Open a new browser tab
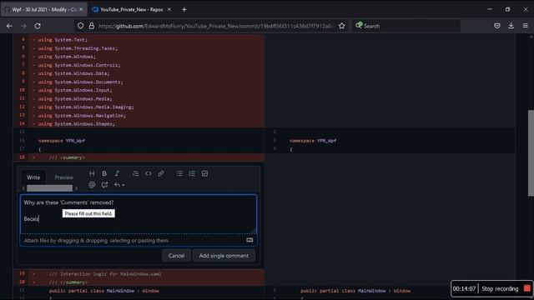Screen dimensions: 534x300 pyautogui.click(x=184, y=9)
